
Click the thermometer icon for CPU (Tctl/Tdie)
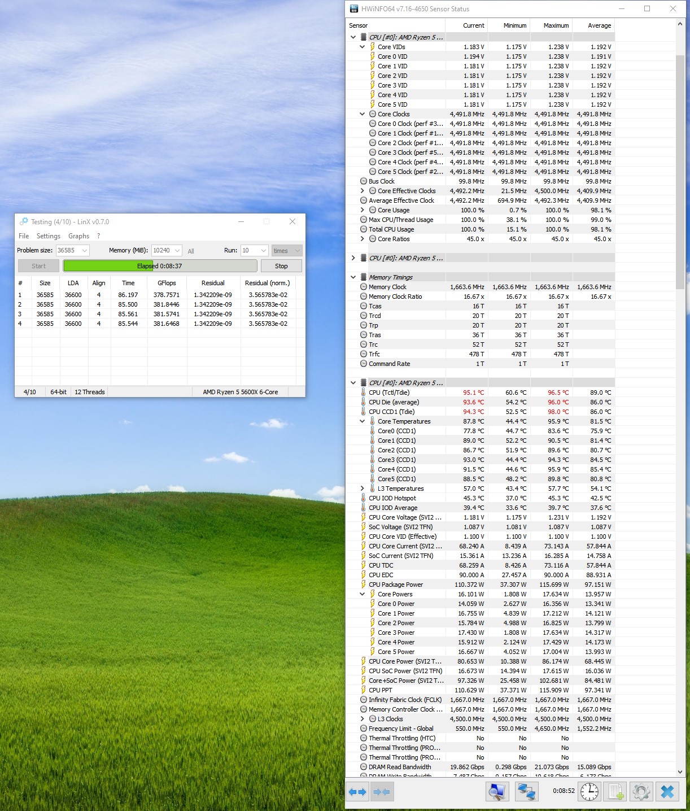tap(363, 393)
